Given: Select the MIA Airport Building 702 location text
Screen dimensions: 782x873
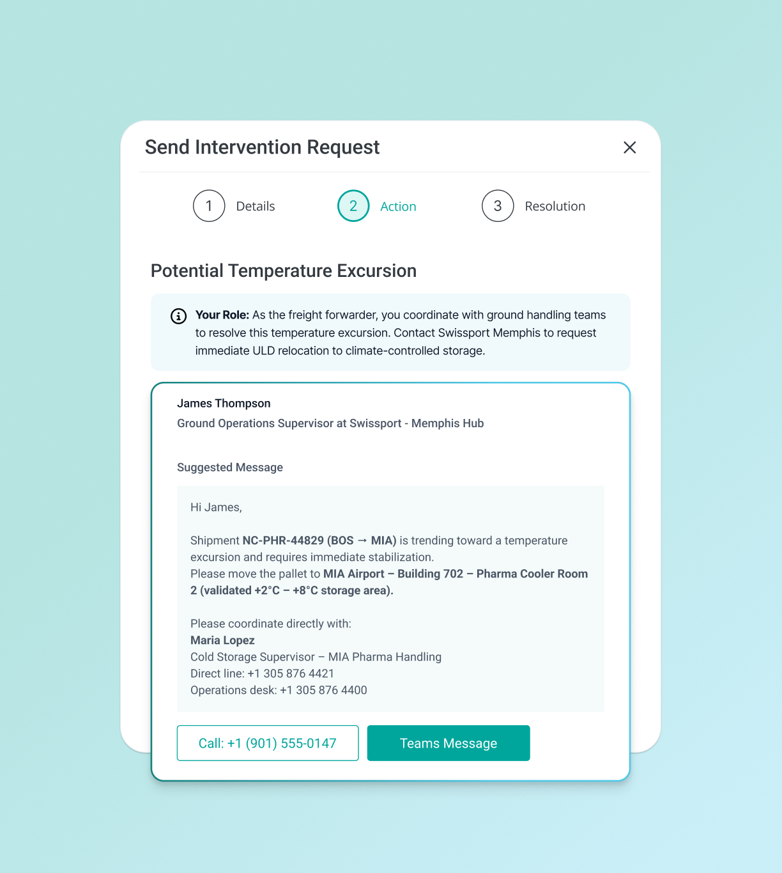Looking at the screenshot, I should [456, 574].
